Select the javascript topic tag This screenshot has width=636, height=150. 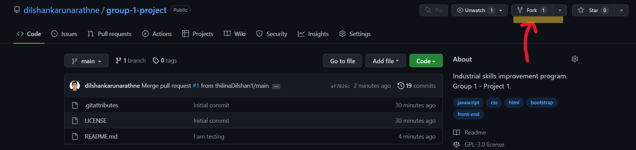(468, 103)
